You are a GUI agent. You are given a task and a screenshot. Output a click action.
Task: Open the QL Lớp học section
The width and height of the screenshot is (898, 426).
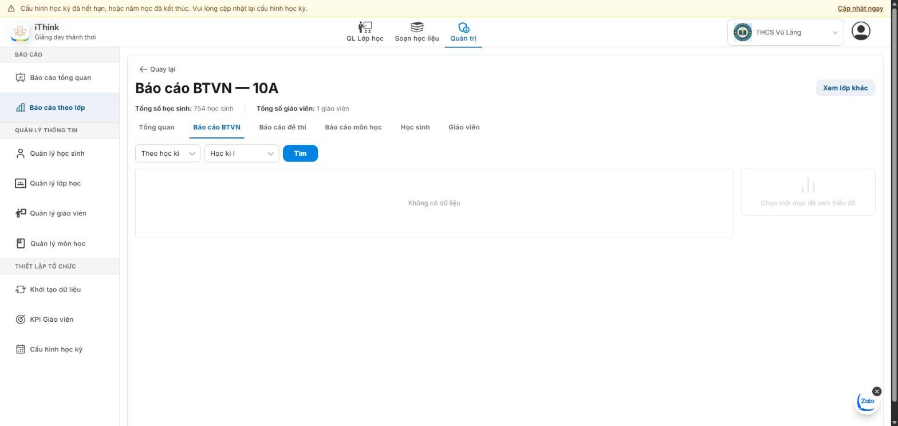click(364, 32)
